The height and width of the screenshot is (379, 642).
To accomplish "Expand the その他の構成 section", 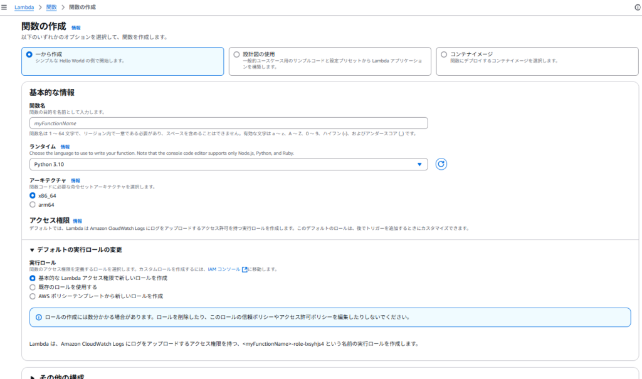I will [33, 376].
